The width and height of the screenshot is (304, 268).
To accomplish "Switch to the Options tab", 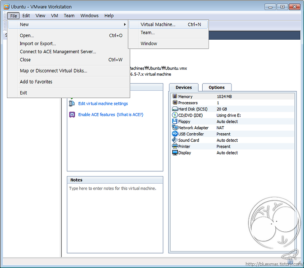I will click(x=217, y=87).
